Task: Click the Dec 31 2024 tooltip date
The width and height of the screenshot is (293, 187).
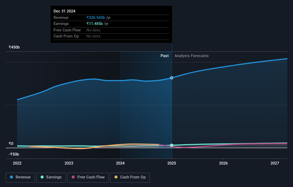Action: (x=65, y=11)
